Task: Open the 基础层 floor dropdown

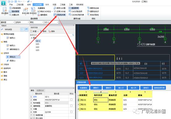Action: coord(7,22)
